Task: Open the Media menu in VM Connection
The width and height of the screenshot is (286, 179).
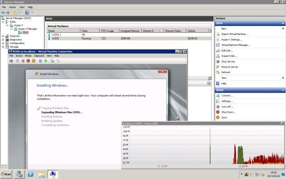Action: [28, 56]
